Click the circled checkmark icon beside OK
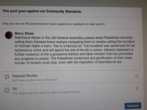 [x=7, y=90]
